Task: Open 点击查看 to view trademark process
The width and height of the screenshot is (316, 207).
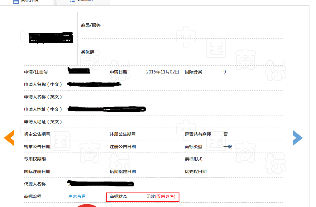Action: pos(77,196)
